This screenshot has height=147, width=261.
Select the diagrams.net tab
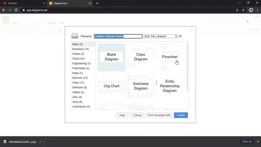click(70, 3)
